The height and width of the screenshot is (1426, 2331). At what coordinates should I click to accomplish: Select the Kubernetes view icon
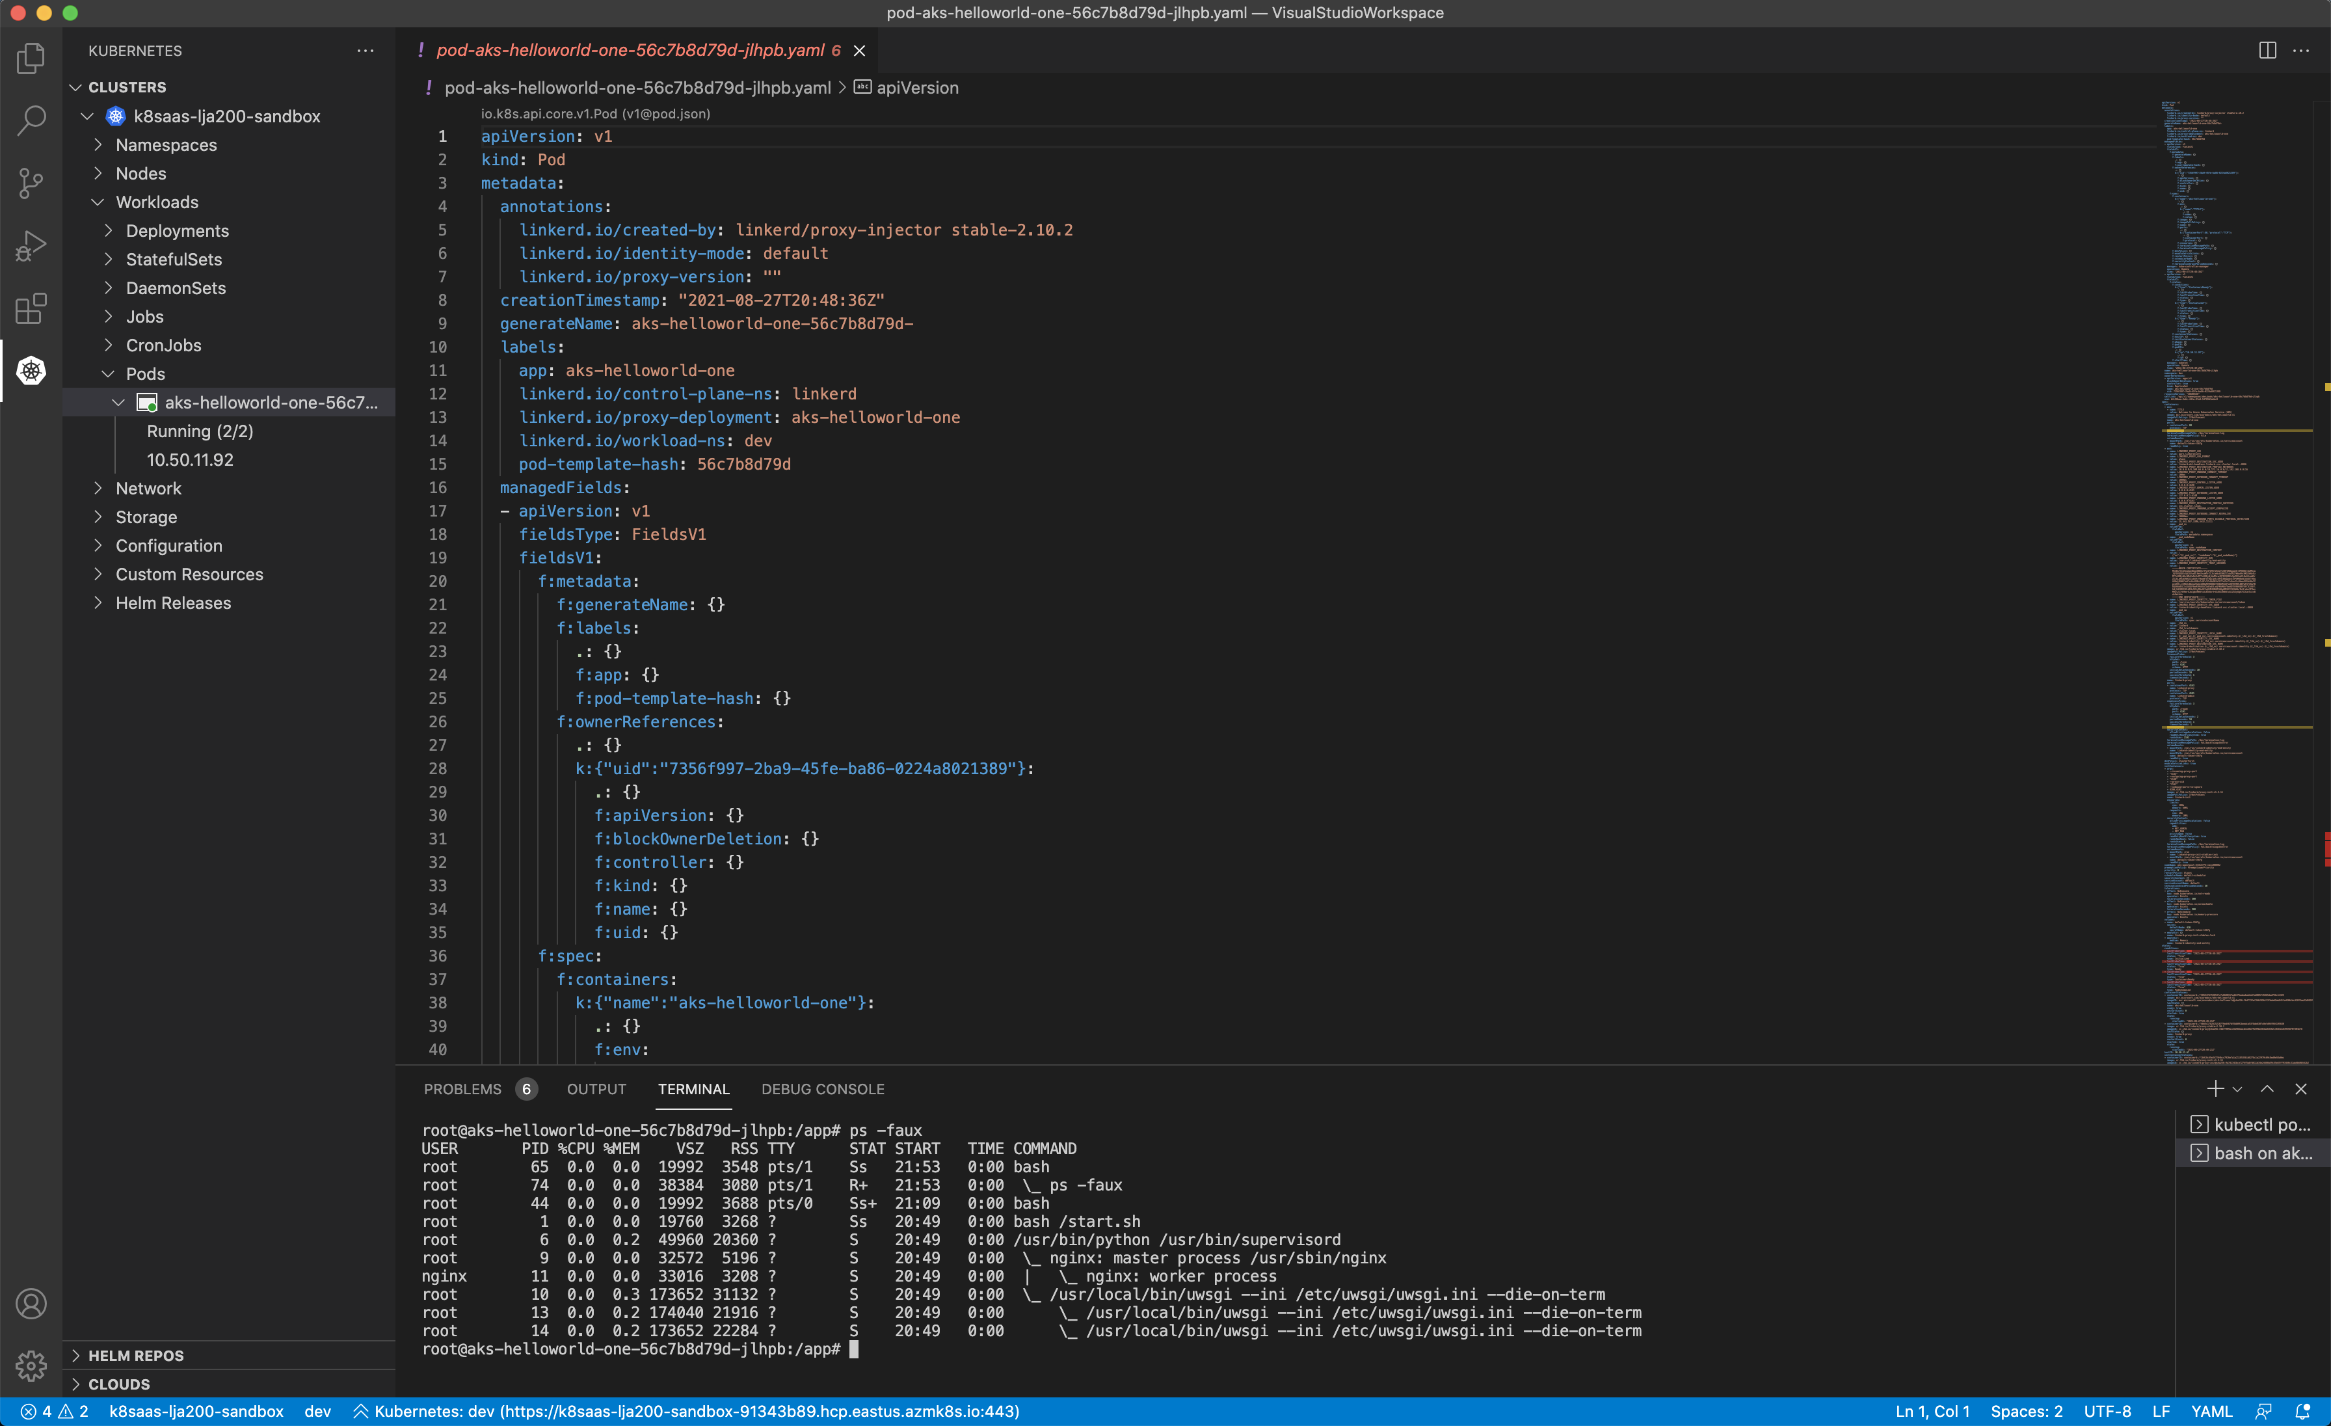click(31, 370)
